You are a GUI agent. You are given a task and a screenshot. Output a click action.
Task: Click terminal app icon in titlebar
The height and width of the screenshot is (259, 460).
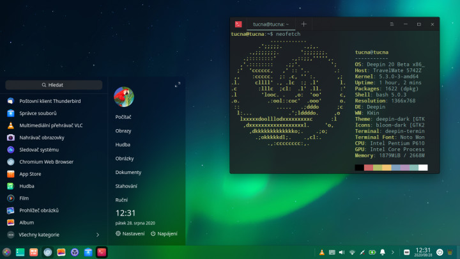(238, 24)
